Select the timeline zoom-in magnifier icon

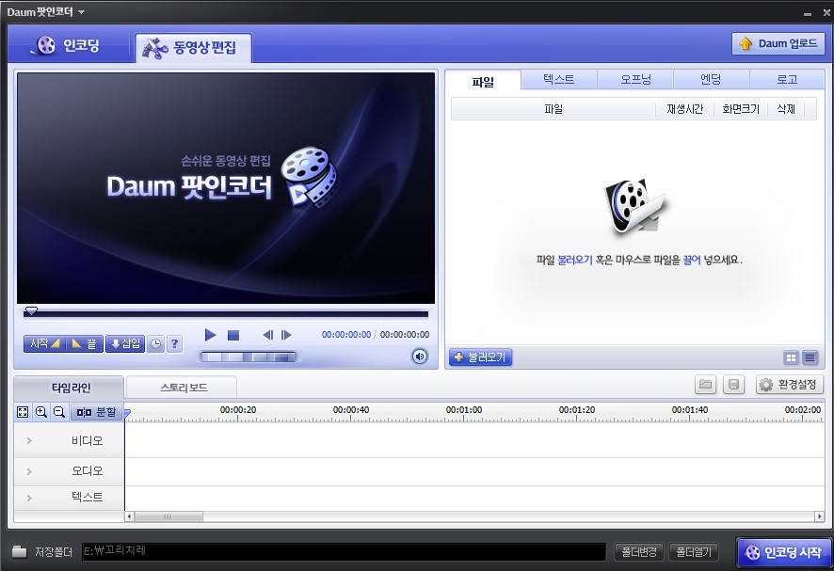coord(41,412)
